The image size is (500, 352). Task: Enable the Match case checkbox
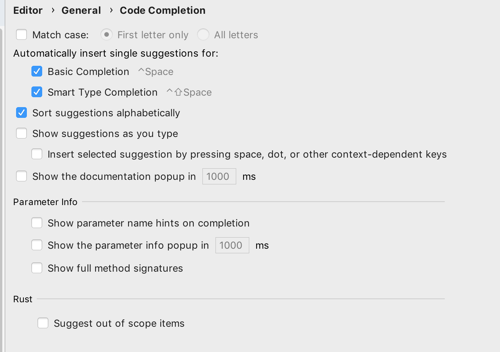pos(21,34)
